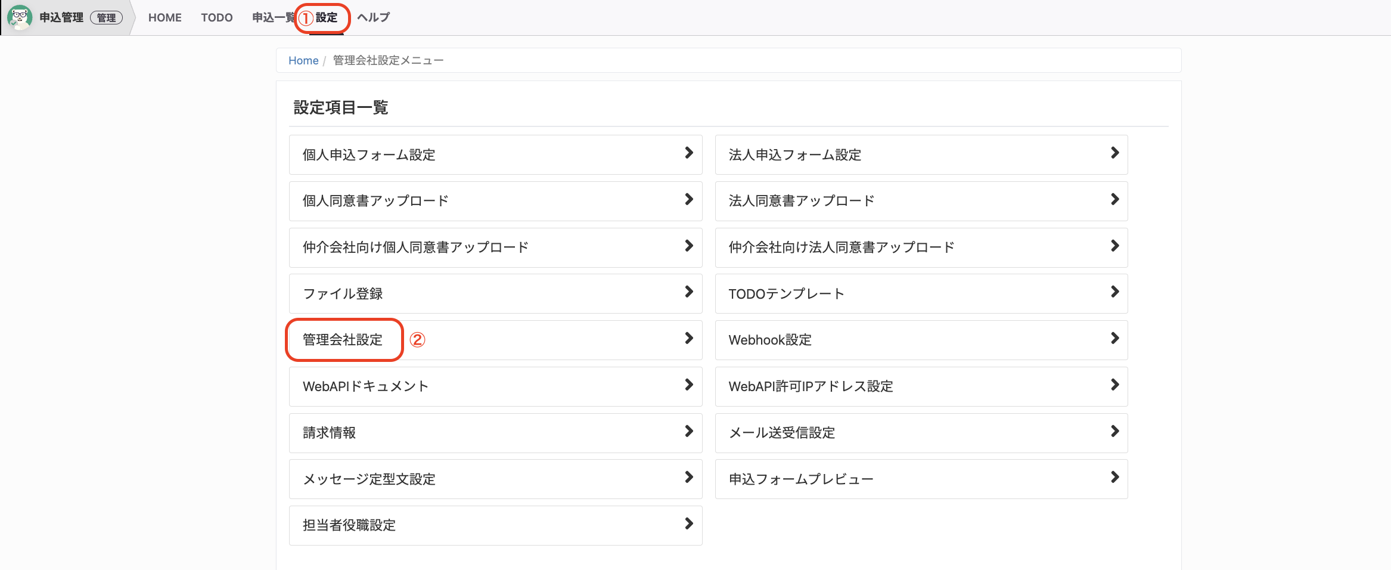Open WebAPIドキュメント

pyautogui.click(x=495, y=386)
